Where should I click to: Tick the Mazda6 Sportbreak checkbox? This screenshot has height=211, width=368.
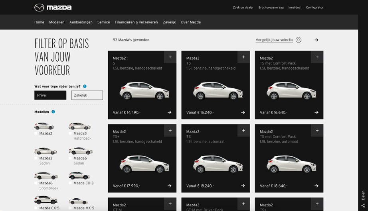pos(36,183)
